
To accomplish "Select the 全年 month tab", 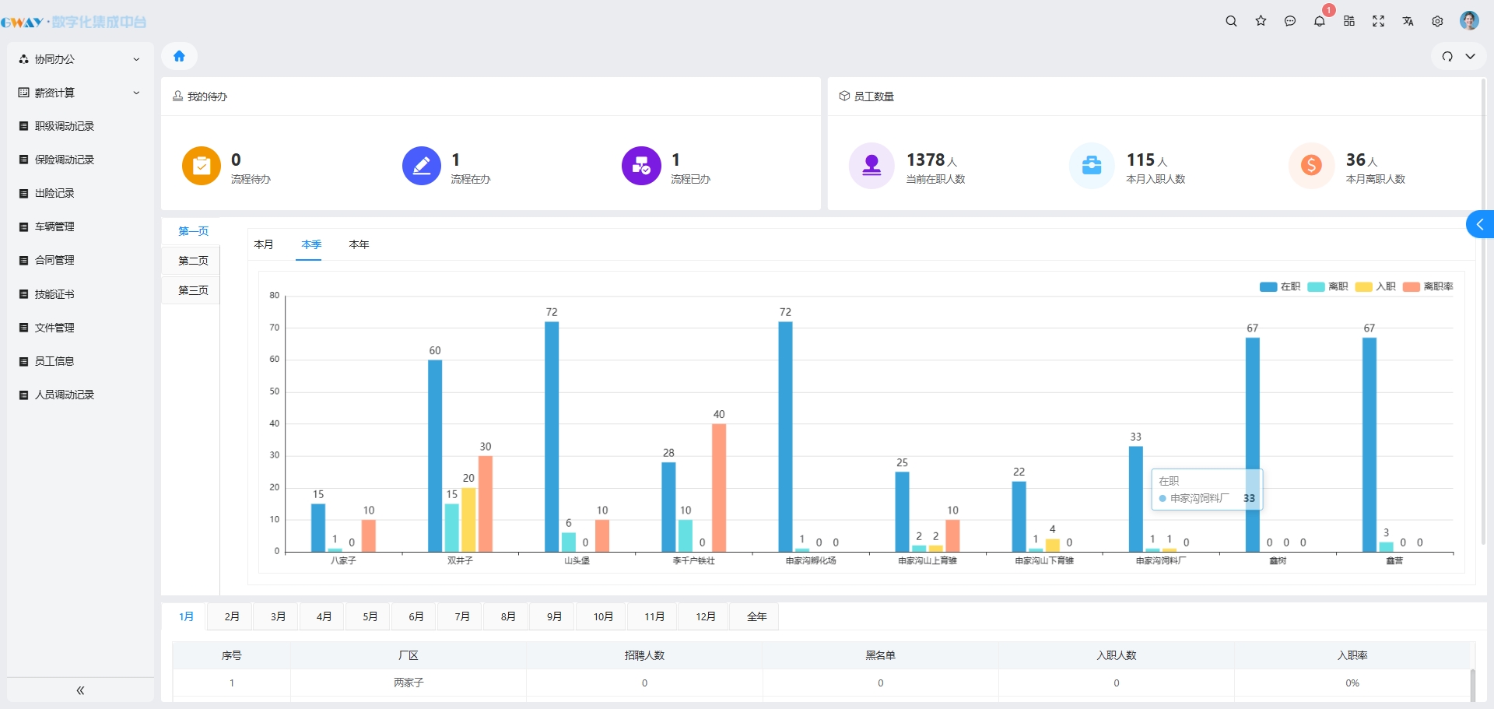I will pos(756,616).
